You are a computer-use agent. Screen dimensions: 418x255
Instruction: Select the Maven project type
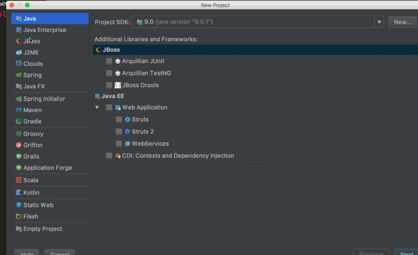pos(50,110)
